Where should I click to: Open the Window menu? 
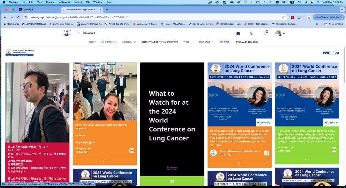click(x=98, y=2)
